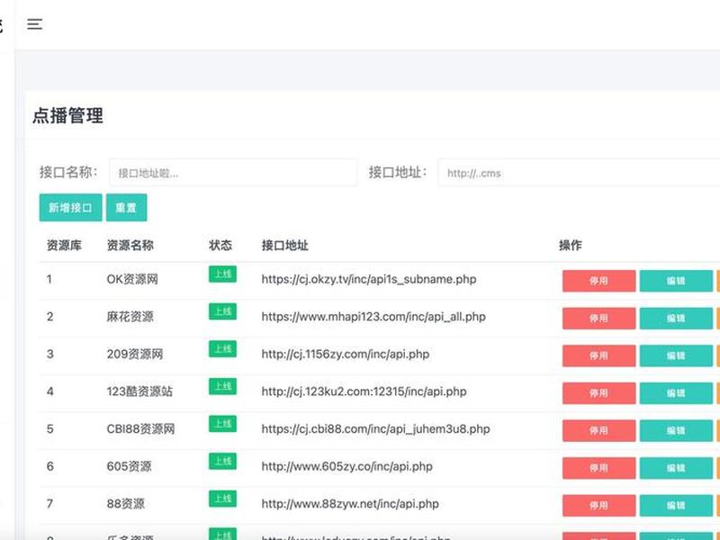Click the 资源库 column header
Image resolution: width=720 pixels, height=540 pixels.
(64, 246)
